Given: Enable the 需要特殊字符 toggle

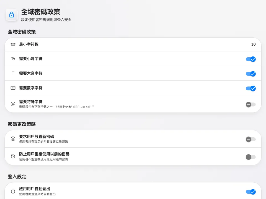Looking at the screenshot, I should coord(251,104).
